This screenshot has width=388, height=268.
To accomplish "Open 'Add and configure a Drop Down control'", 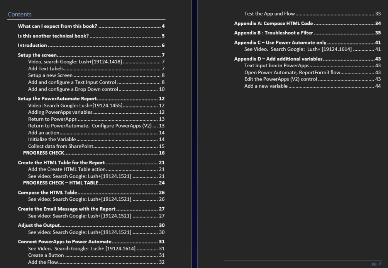I will click(96, 89).
